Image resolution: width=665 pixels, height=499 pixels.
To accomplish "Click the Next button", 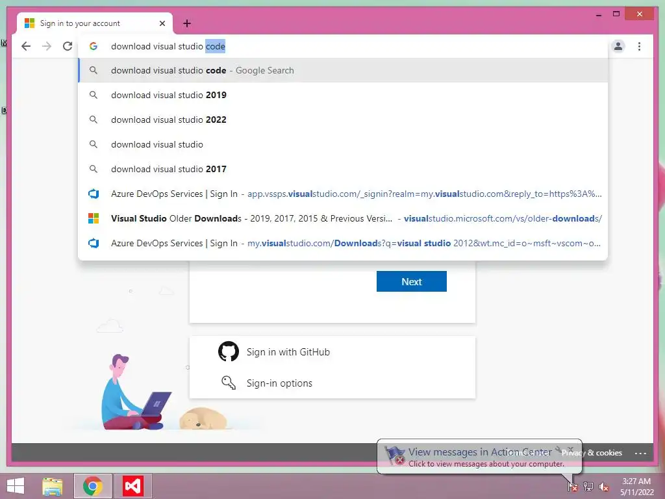I will point(411,281).
